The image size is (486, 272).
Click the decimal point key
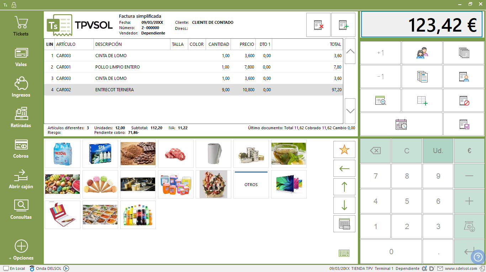pos(438,251)
